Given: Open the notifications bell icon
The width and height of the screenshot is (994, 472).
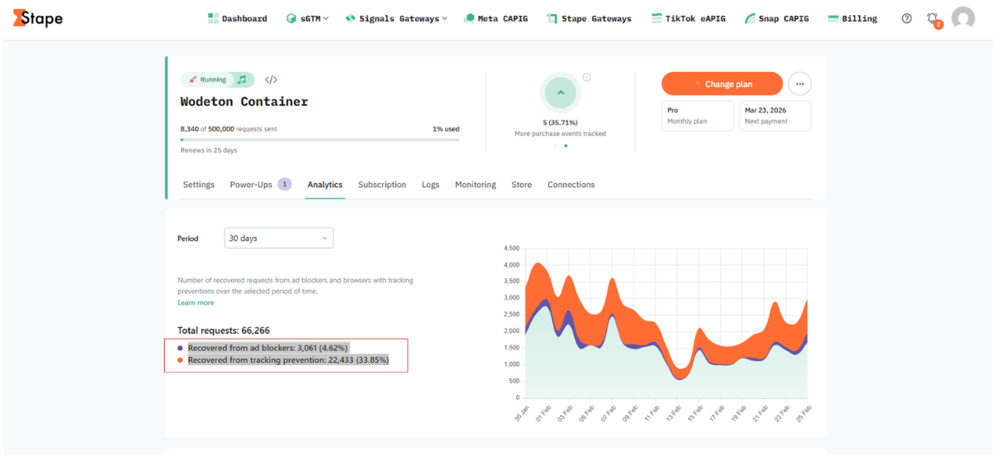Looking at the screenshot, I should pos(934,19).
